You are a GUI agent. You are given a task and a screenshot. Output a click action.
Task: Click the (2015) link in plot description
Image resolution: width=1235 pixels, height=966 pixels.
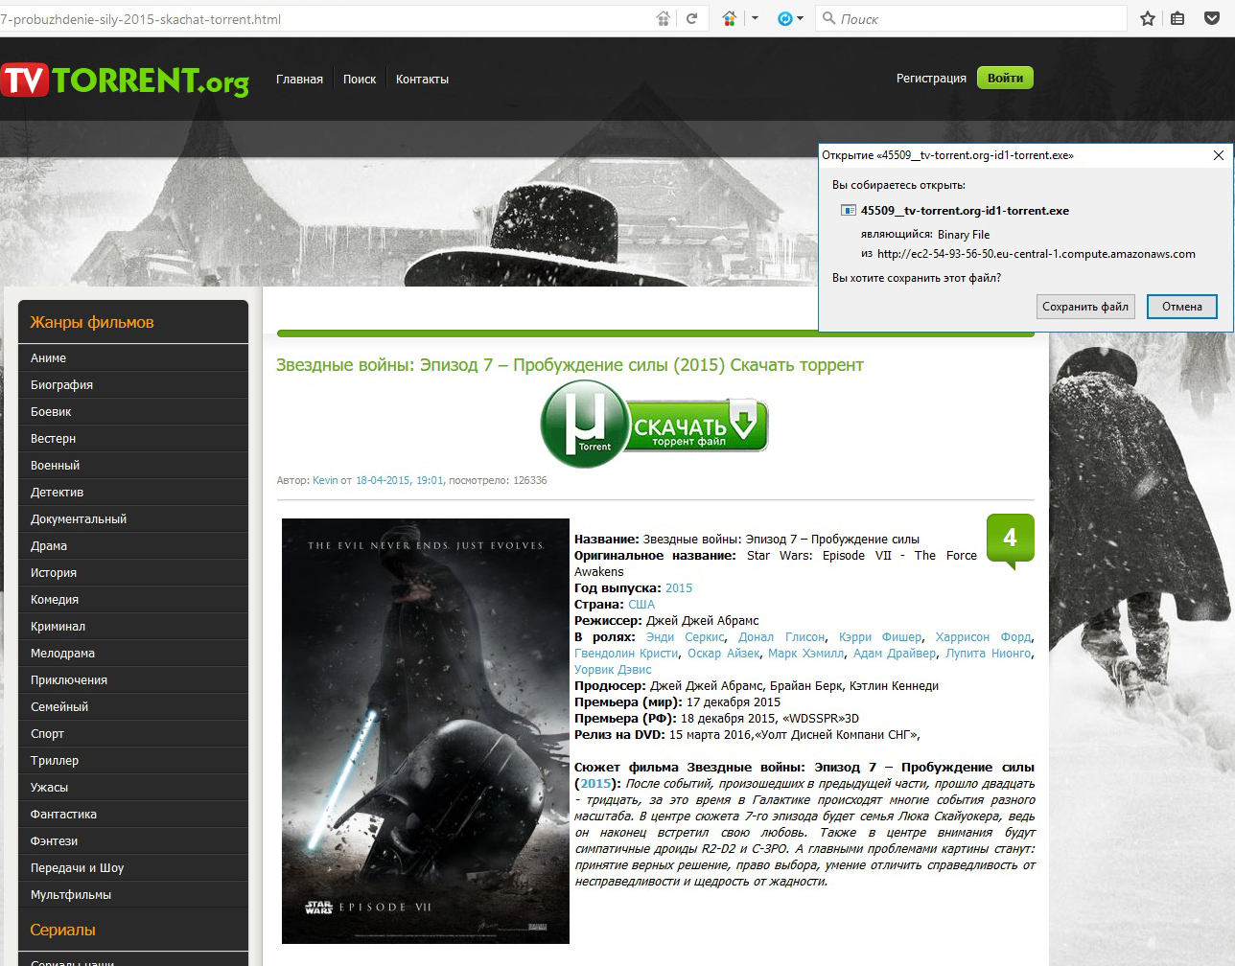(x=595, y=784)
